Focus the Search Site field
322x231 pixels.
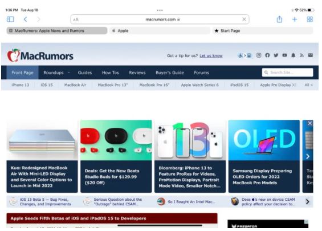point(287,72)
